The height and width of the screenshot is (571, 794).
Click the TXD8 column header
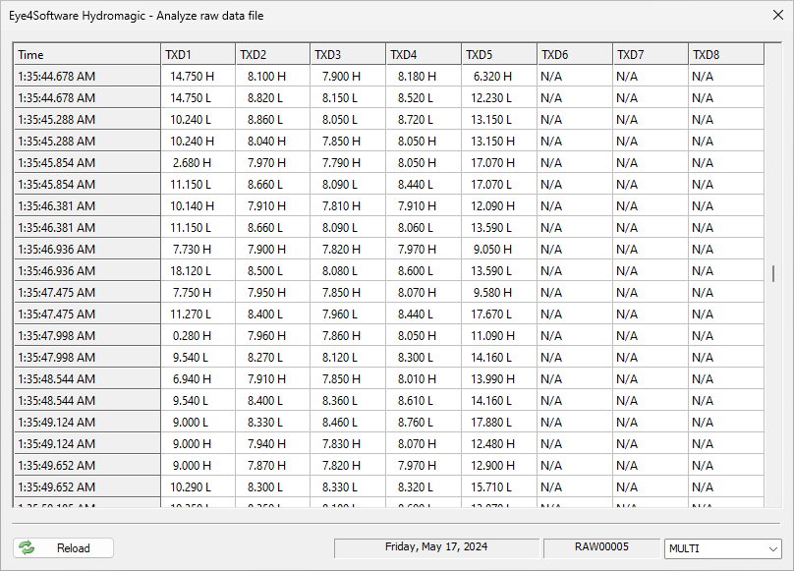point(726,55)
